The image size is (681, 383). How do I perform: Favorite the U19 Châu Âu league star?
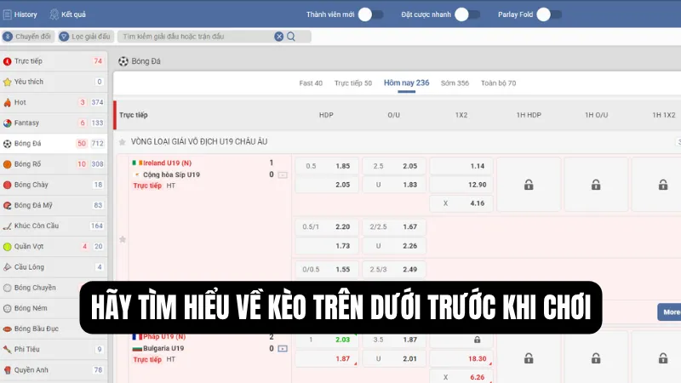(123, 142)
